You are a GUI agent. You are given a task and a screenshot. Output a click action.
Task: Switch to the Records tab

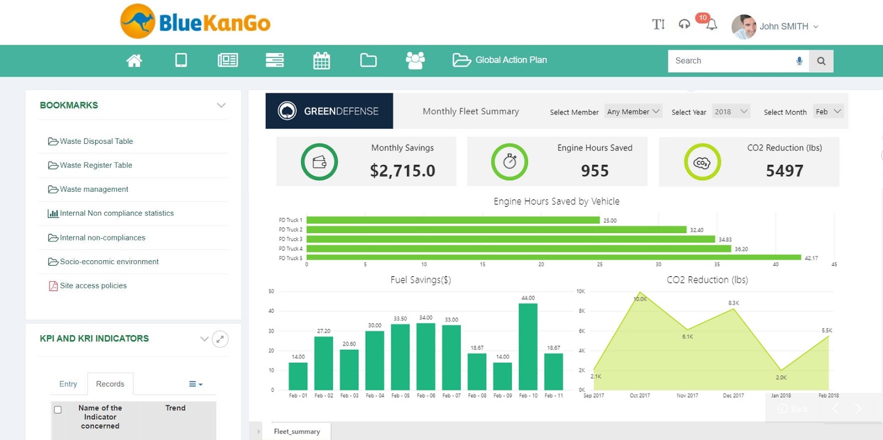click(x=110, y=384)
